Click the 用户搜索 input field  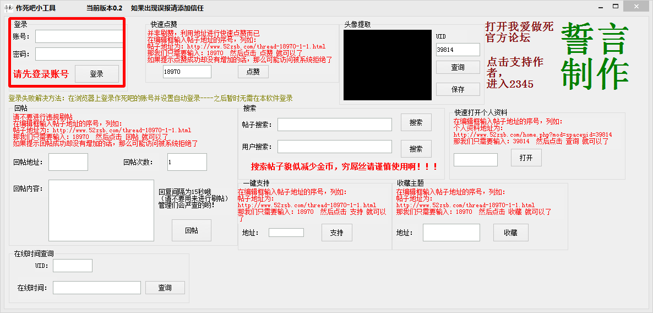click(335, 147)
